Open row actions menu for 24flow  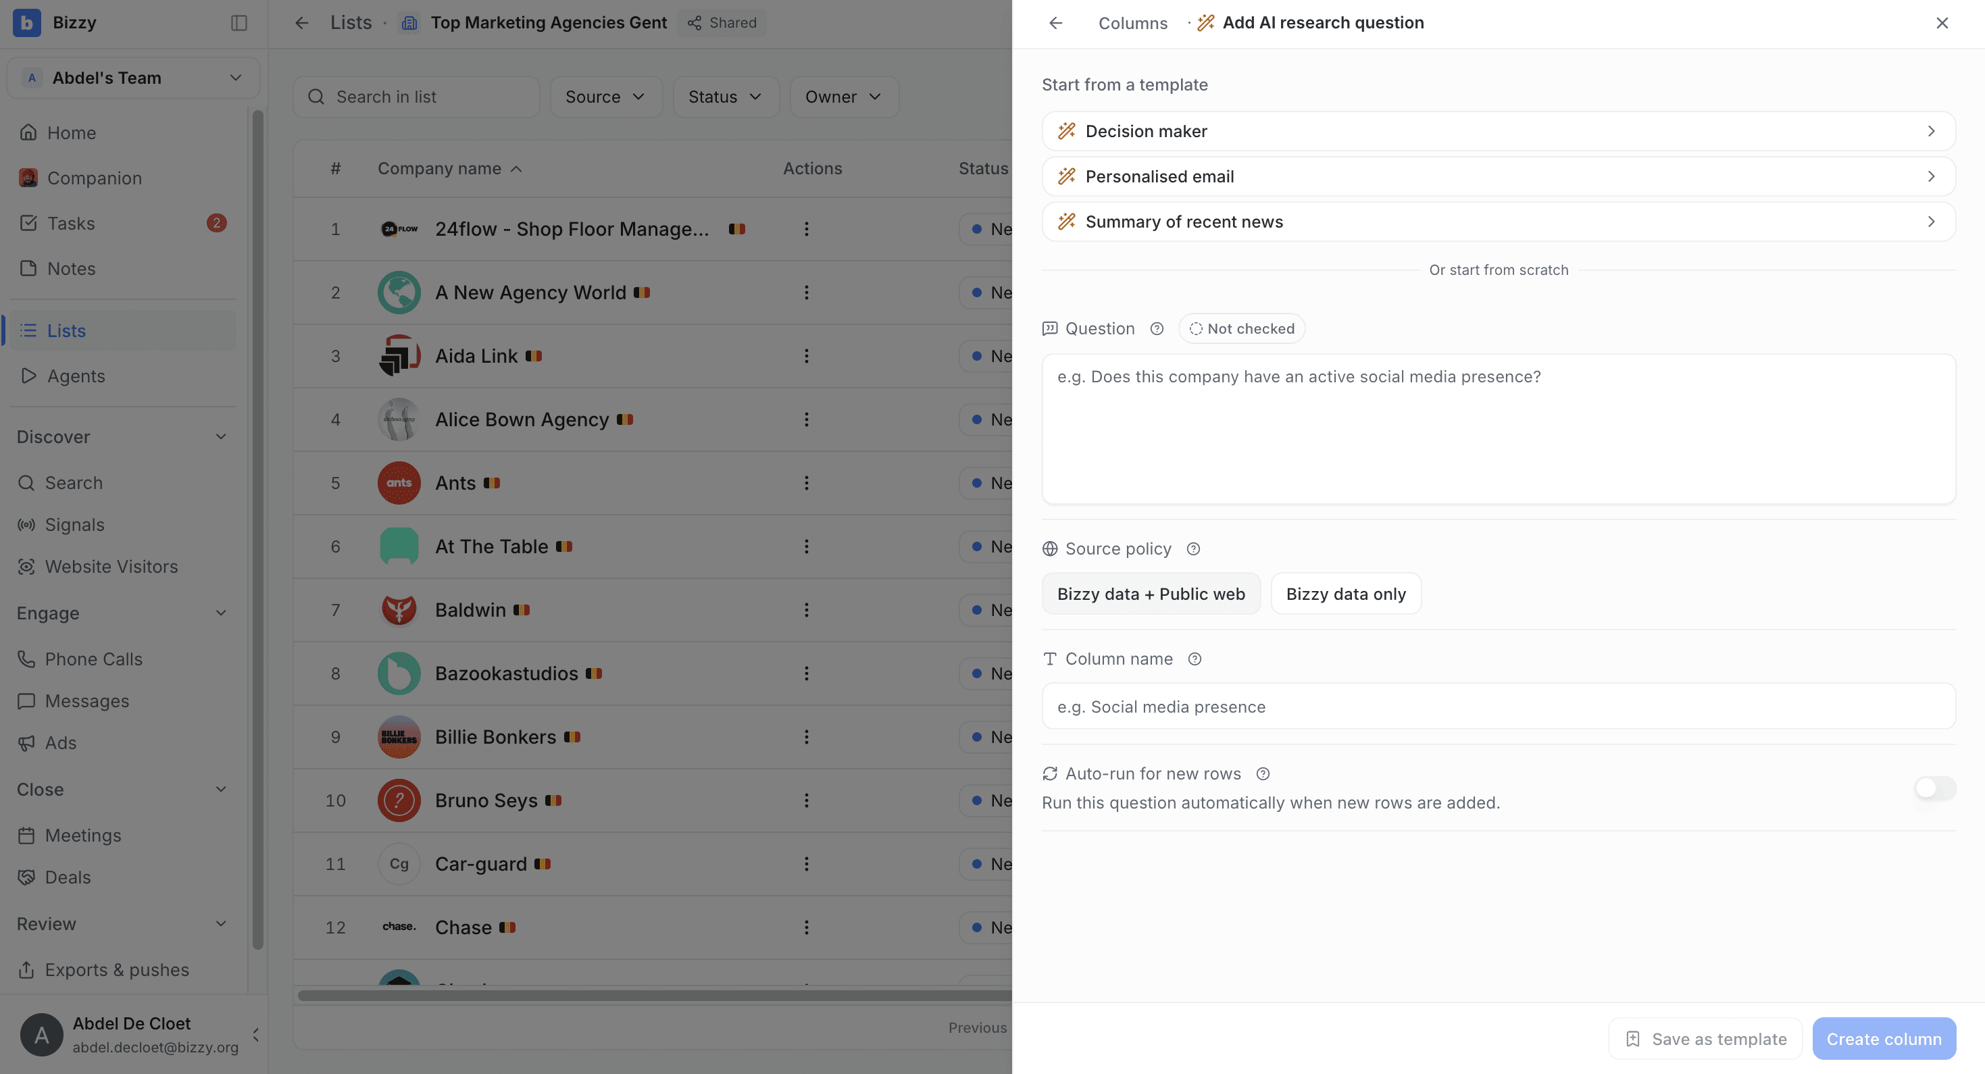tap(807, 229)
